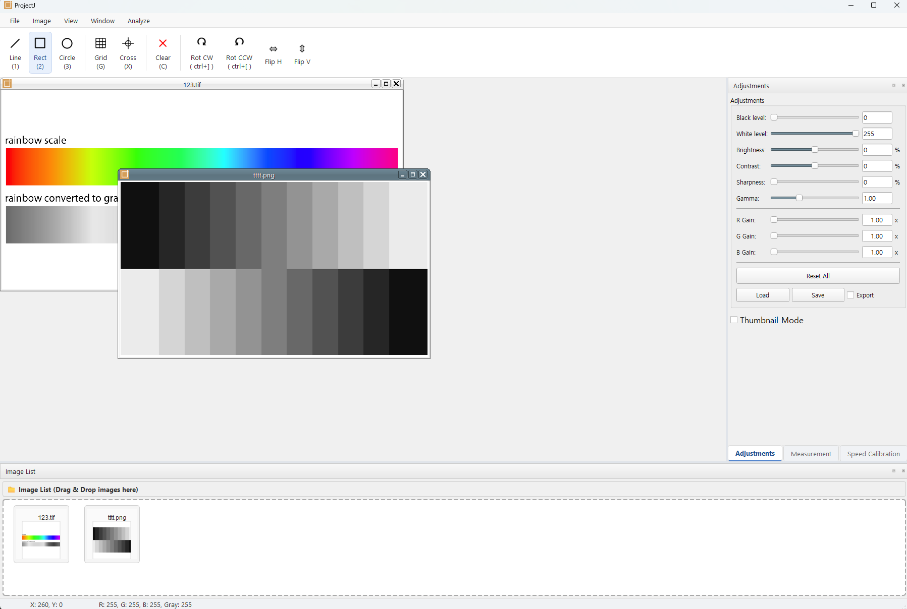Screen dimensions: 907x609
Task: Click the White level slider handle
Action: [x=856, y=134]
